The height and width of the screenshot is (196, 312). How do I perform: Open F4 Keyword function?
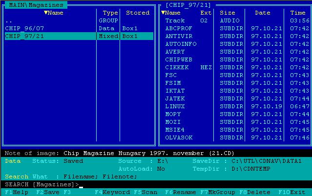click(112, 192)
